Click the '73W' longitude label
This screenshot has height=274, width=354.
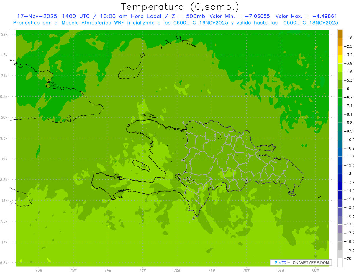142,270
